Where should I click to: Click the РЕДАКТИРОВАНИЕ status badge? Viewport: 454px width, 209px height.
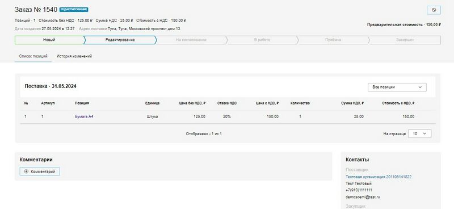[74, 10]
